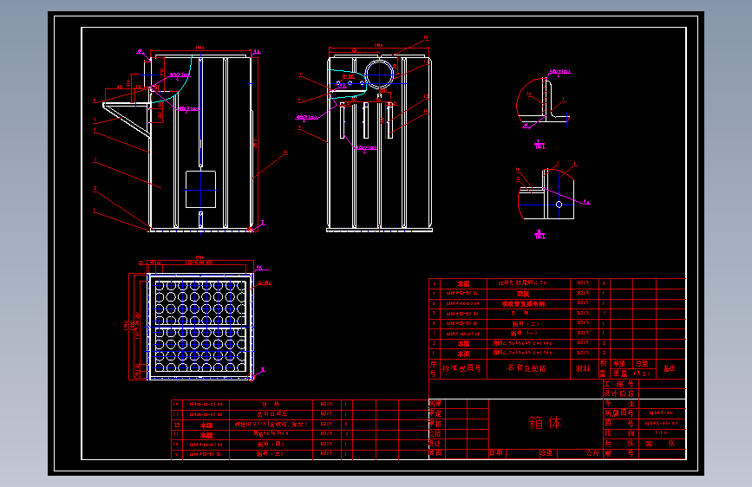Select the 标准或图号 column header

click(461, 368)
